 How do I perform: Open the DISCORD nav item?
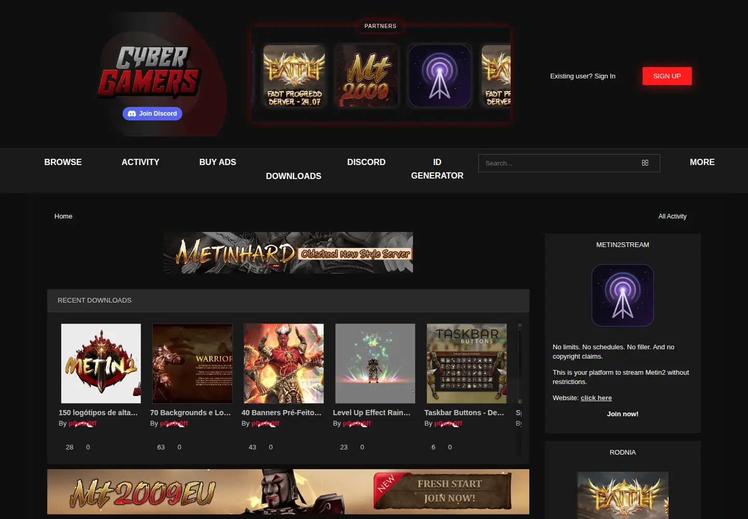click(366, 162)
